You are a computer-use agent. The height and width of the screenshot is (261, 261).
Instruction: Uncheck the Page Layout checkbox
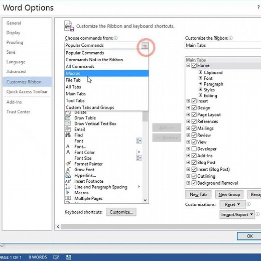[194, 114]
